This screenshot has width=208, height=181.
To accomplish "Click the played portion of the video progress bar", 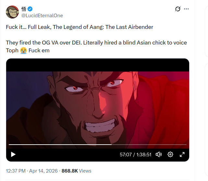I will pos(58,144).
